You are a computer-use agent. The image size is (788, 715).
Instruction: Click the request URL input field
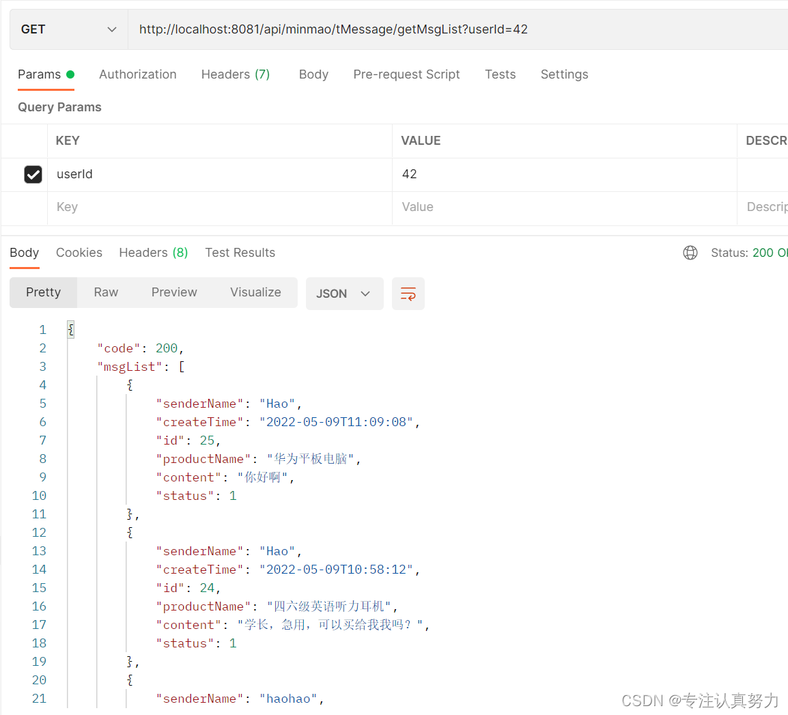coord(458,29)
